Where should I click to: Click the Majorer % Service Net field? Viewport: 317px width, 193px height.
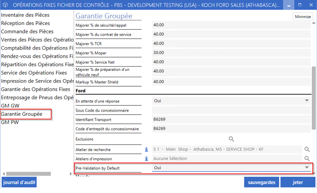pos(231,62)
